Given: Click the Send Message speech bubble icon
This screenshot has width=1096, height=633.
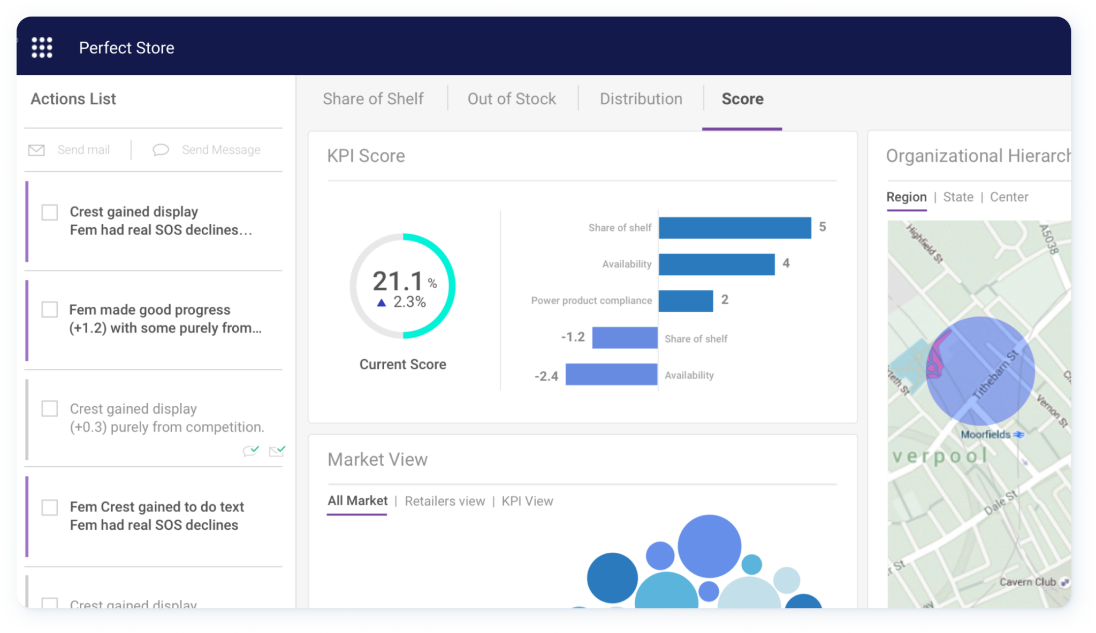Looking at the screenshot, I should click(x=161, y=150).
